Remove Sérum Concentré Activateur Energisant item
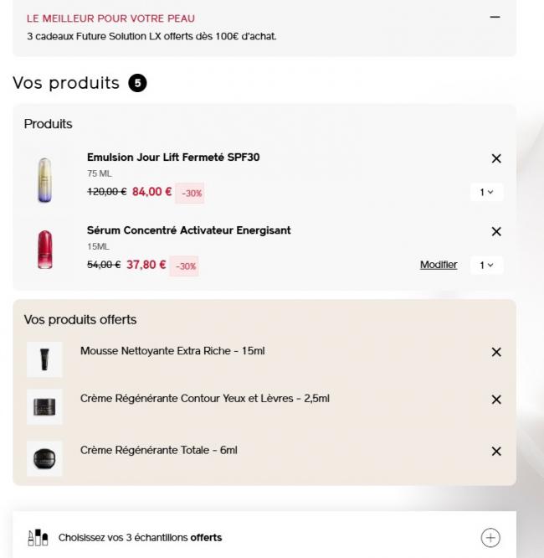 click(x=496, y=231)
